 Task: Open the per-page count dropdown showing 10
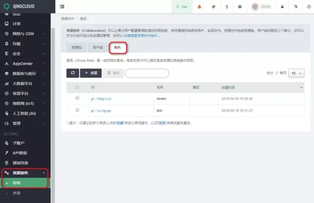[296, 73]
